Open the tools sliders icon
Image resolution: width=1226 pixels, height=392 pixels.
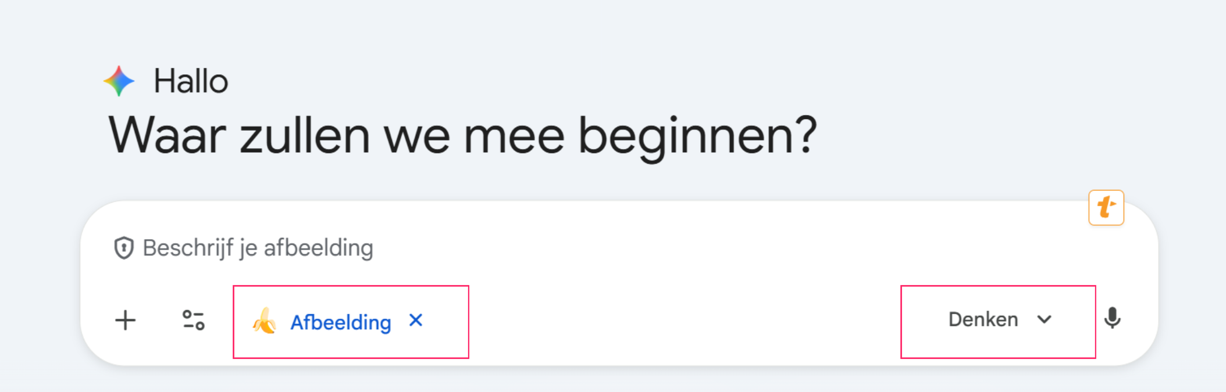[x=193, y=320]
